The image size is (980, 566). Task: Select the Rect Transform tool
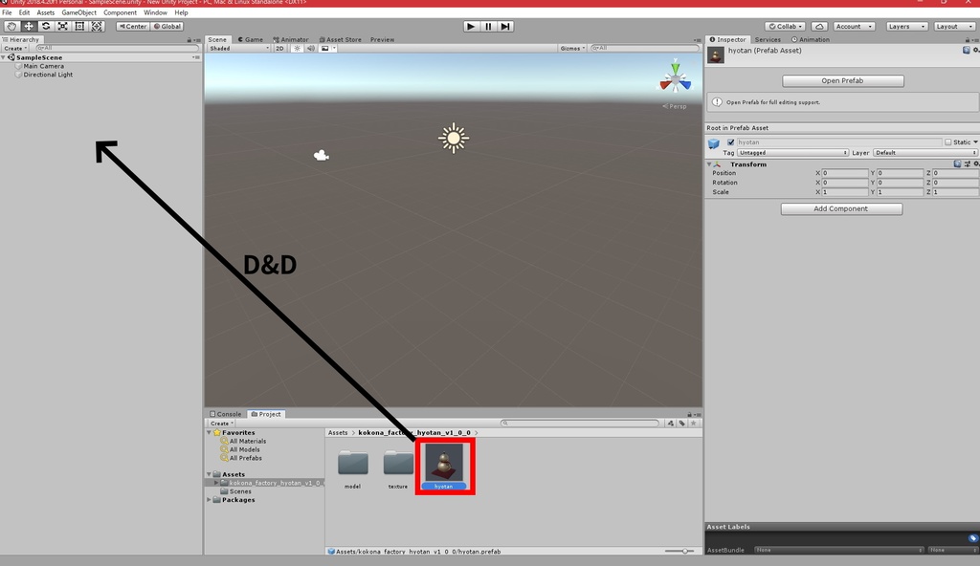tap(79, 26)
